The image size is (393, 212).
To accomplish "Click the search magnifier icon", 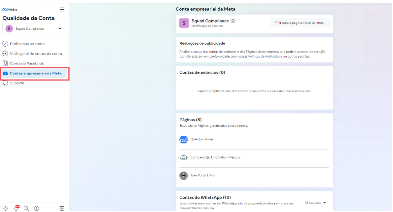I will 26,208.
